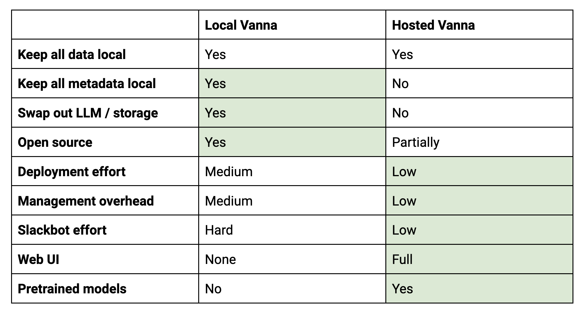Select the None cell for Web UI
Image resolution: width=583 pixels, height=311 pixels.
coord(292,259)
